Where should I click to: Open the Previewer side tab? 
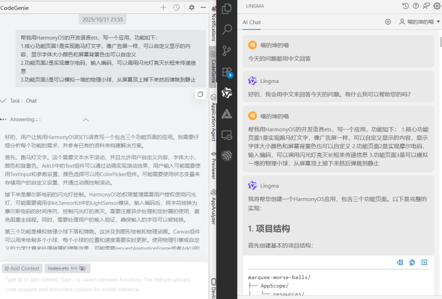pyautogui.click(x=213, y=165)
